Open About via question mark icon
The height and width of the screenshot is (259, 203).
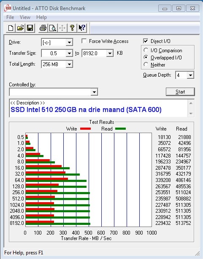coord(72,28)
